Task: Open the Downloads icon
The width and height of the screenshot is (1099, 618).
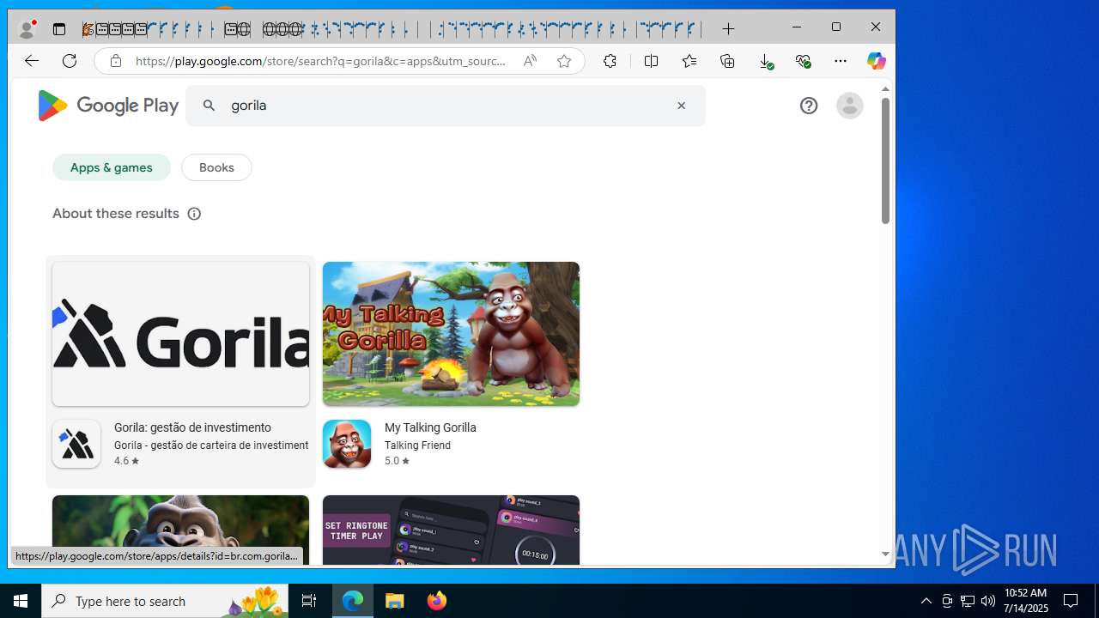Action: point(766,61)
